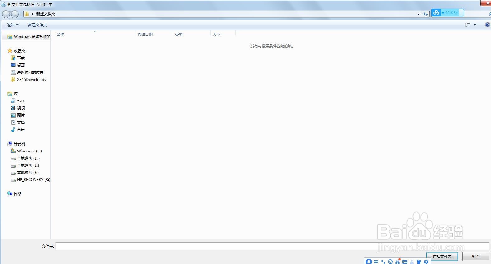Expand the address bar history dropdown arrow
Image resolution: width=491 pixels, height=264 pixels.
pos(418,14)
